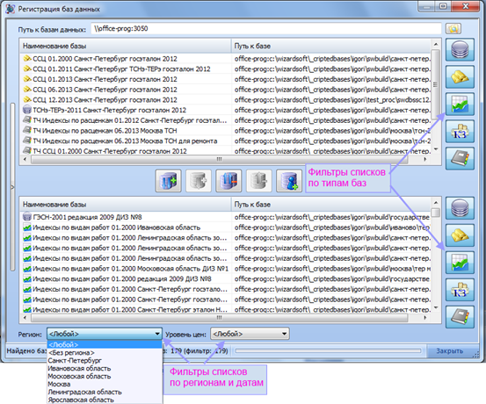Open the Уровень цен dropdown

click(x=250, y=334)
